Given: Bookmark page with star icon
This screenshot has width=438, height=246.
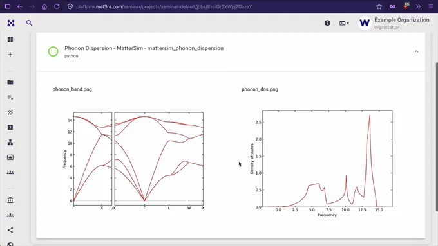Looking at the screenshot, I should point(379,6).
